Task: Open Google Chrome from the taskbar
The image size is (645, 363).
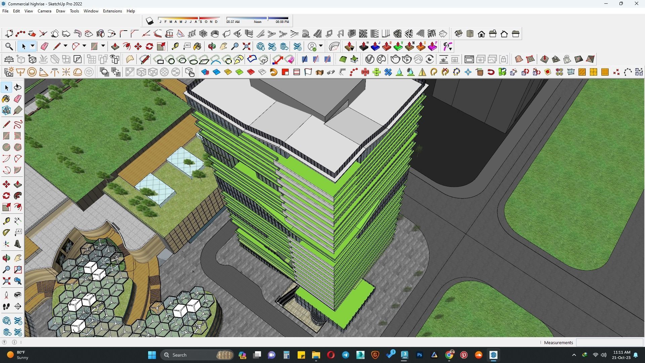Action: pyautogui.click(x=449, y=355)
